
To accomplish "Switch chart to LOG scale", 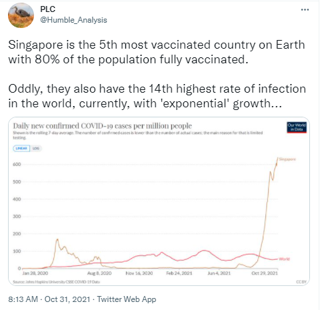I will click(36, 148).
